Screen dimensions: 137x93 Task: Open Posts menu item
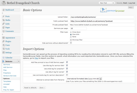[7, 16]
